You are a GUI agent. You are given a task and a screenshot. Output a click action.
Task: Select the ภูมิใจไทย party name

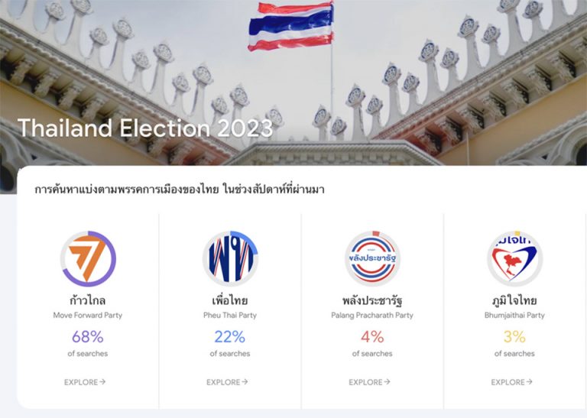tap(514, 300)
